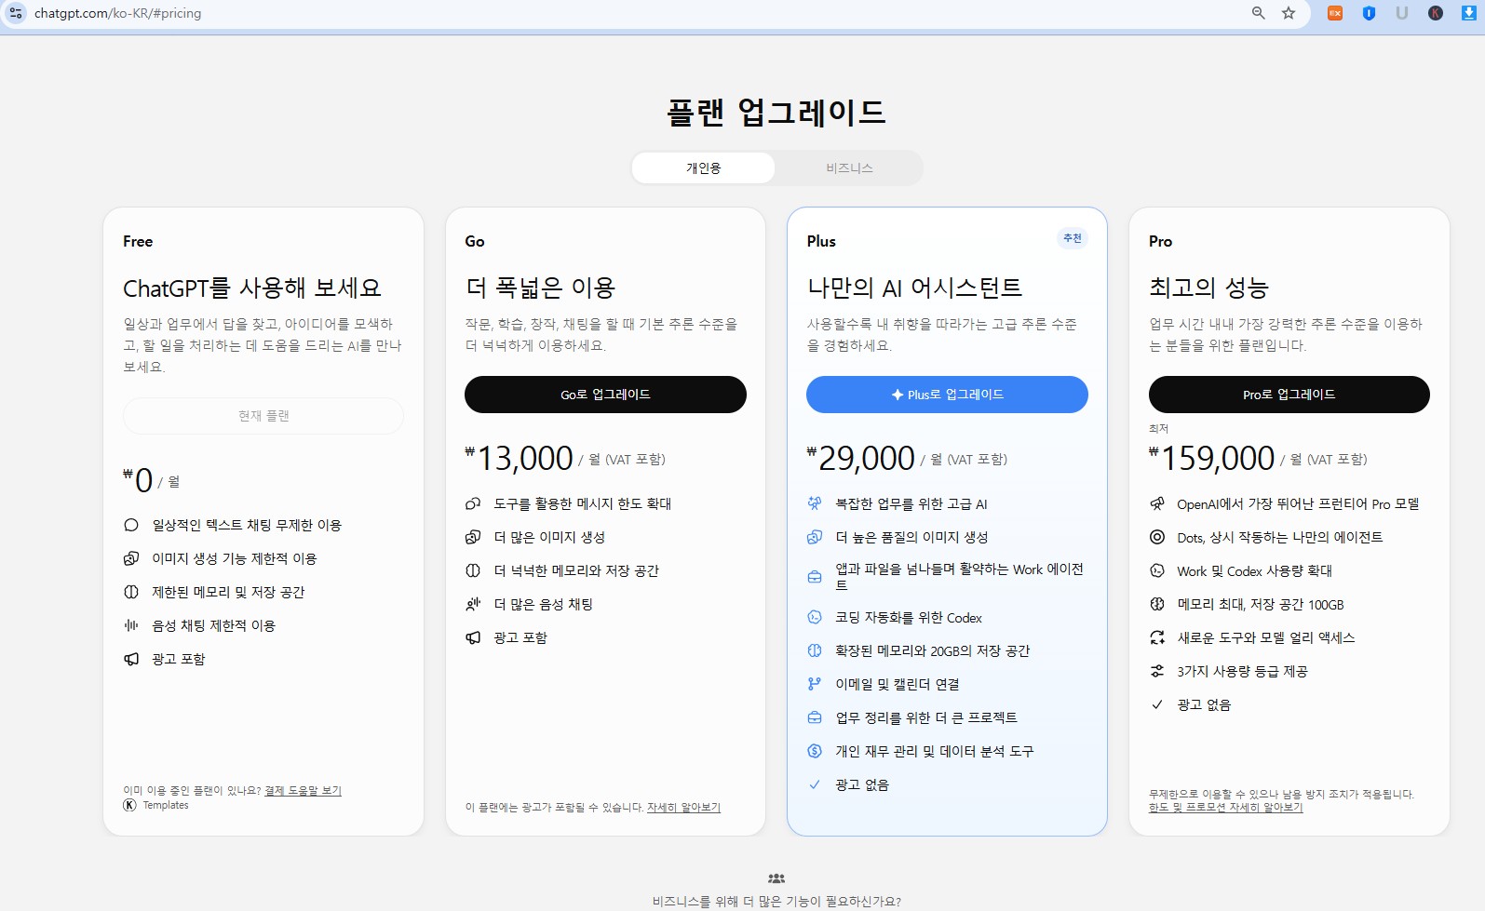Click the ₩13,000 price on Go plan

point(520,458)
